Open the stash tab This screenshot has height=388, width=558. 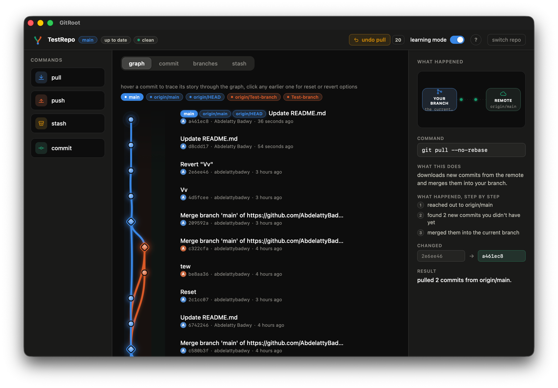coord(239,64)
